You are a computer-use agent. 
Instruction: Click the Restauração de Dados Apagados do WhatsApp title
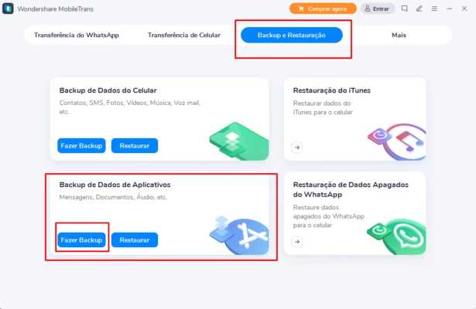coord(351,189)
